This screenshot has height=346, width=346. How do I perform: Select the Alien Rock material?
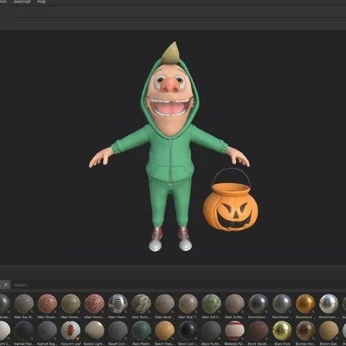click(x=141, y=304)
